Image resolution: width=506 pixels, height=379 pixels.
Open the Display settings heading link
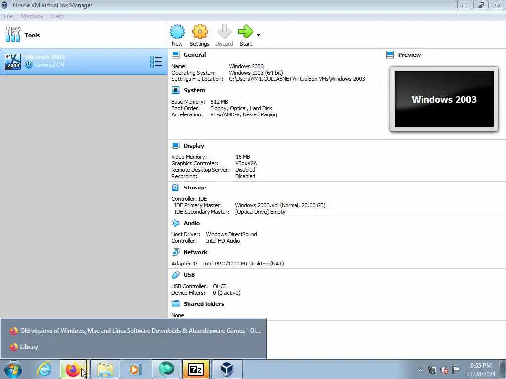pyautogui.click(x=194, y=146)
